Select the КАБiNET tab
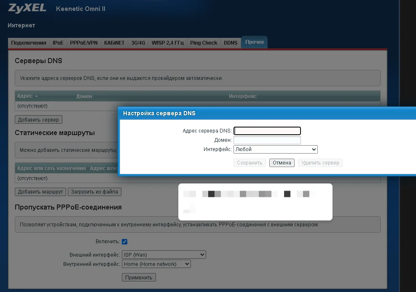This screenshot has height=292, width=416. click(x=114, y=43)
